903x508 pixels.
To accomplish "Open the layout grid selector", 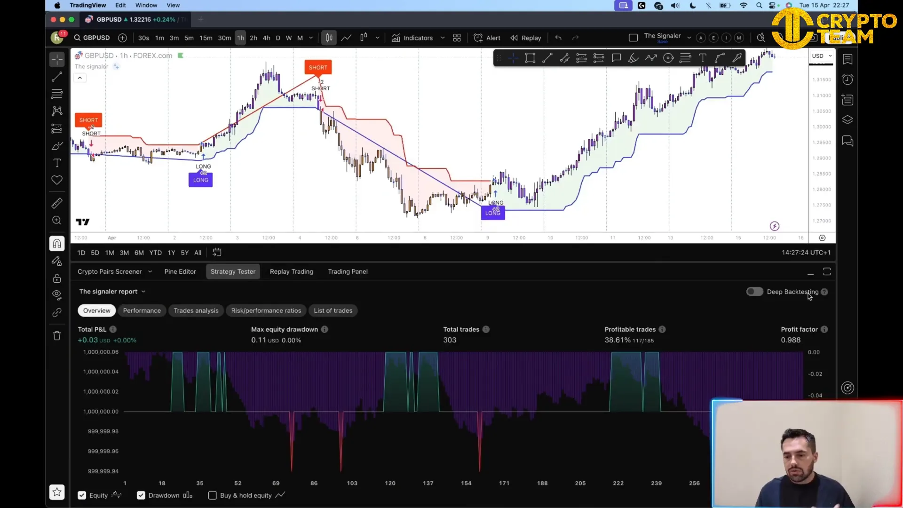I will [457, 38].
